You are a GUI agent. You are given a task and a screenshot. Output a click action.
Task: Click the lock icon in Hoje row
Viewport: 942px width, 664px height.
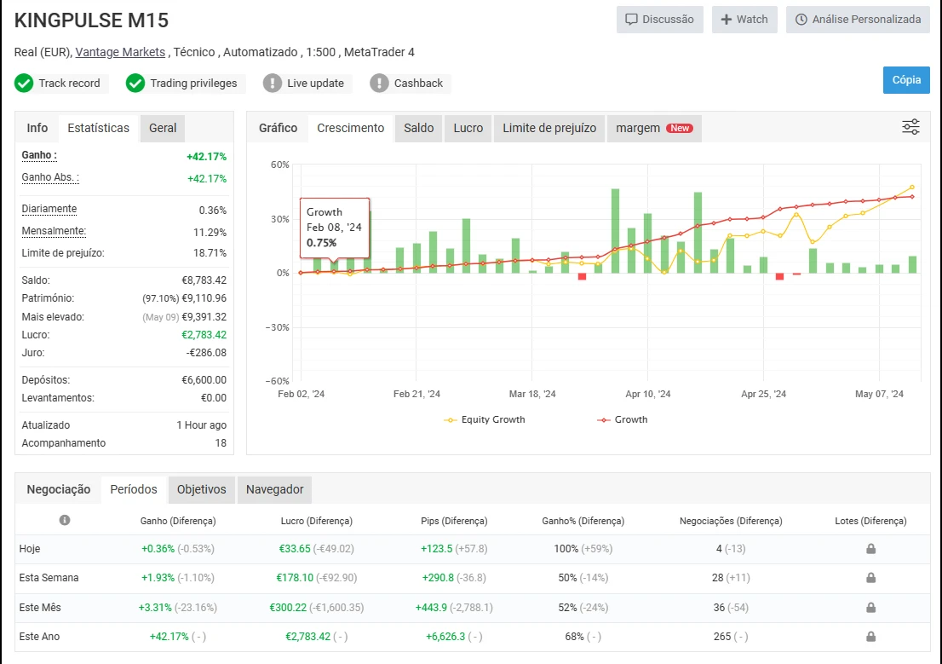click(871, 549)
